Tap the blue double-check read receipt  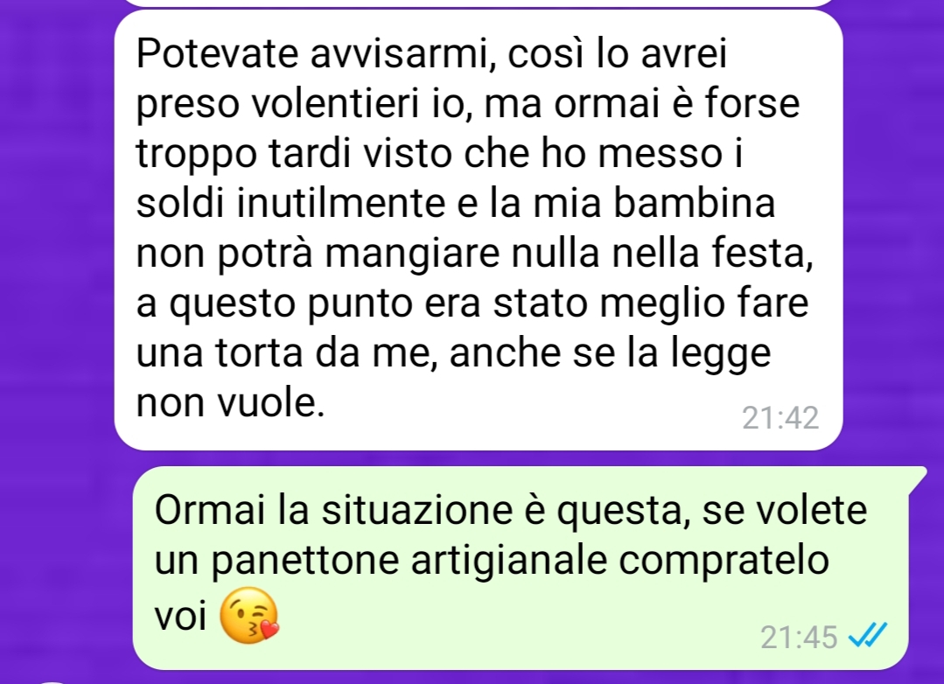tap(868, 636)
